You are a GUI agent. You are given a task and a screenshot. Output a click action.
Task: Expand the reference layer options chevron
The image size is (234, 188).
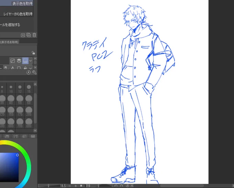30,61
